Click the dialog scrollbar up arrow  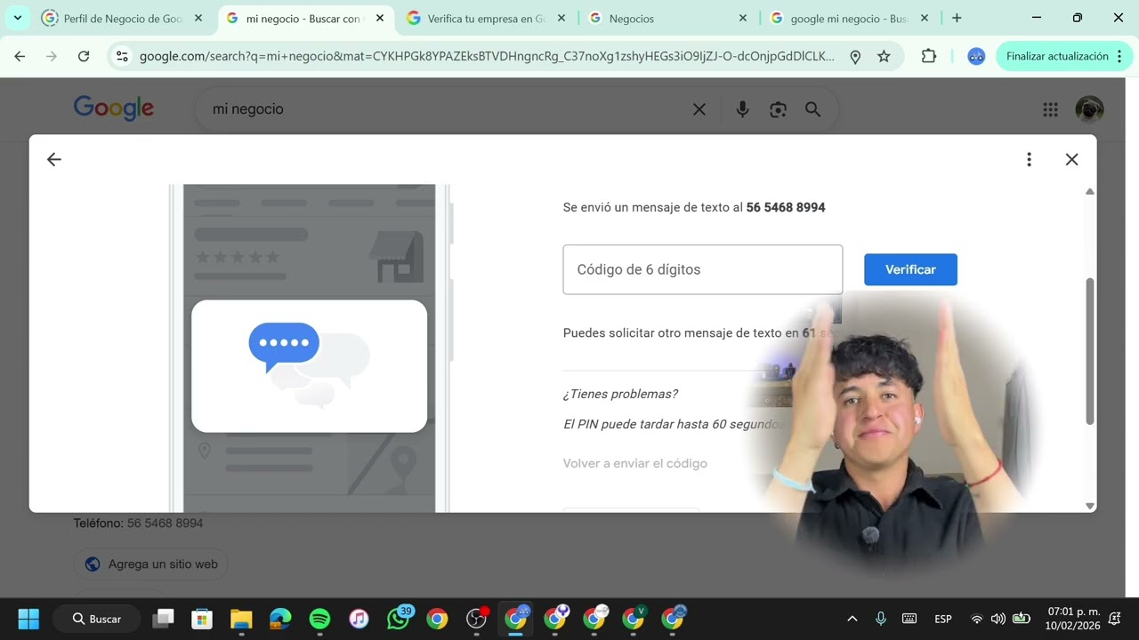point(1090,191)
